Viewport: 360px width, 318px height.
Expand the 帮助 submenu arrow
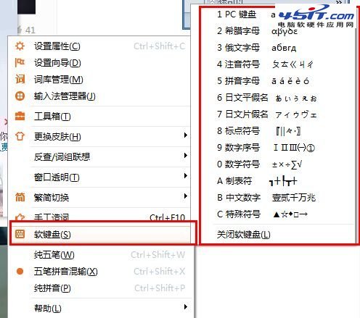pos(186,307)
